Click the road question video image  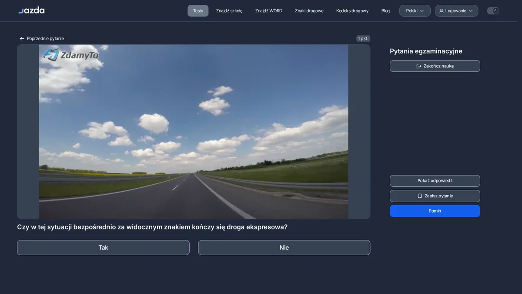194,132
